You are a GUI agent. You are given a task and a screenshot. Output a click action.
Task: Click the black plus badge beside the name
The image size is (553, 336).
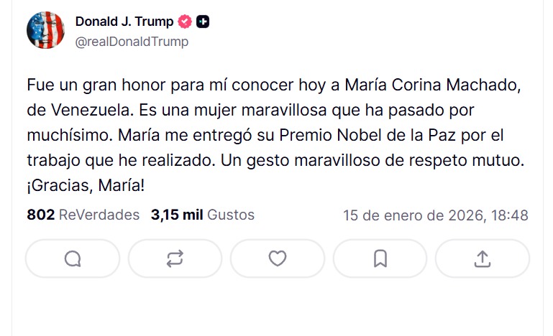tap(204, 22)
